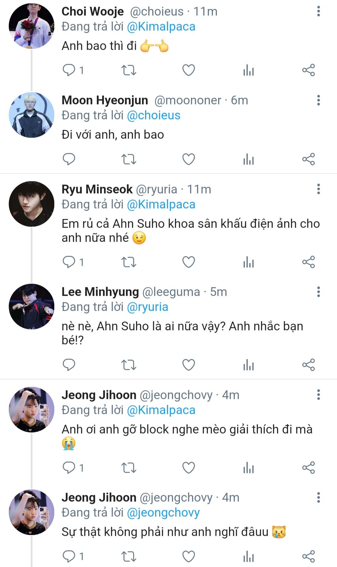This screenshot has height=567, width=337.
Task: View analytics on Moon Hyeonjun's tweet
Action: (x=248, y=159)
